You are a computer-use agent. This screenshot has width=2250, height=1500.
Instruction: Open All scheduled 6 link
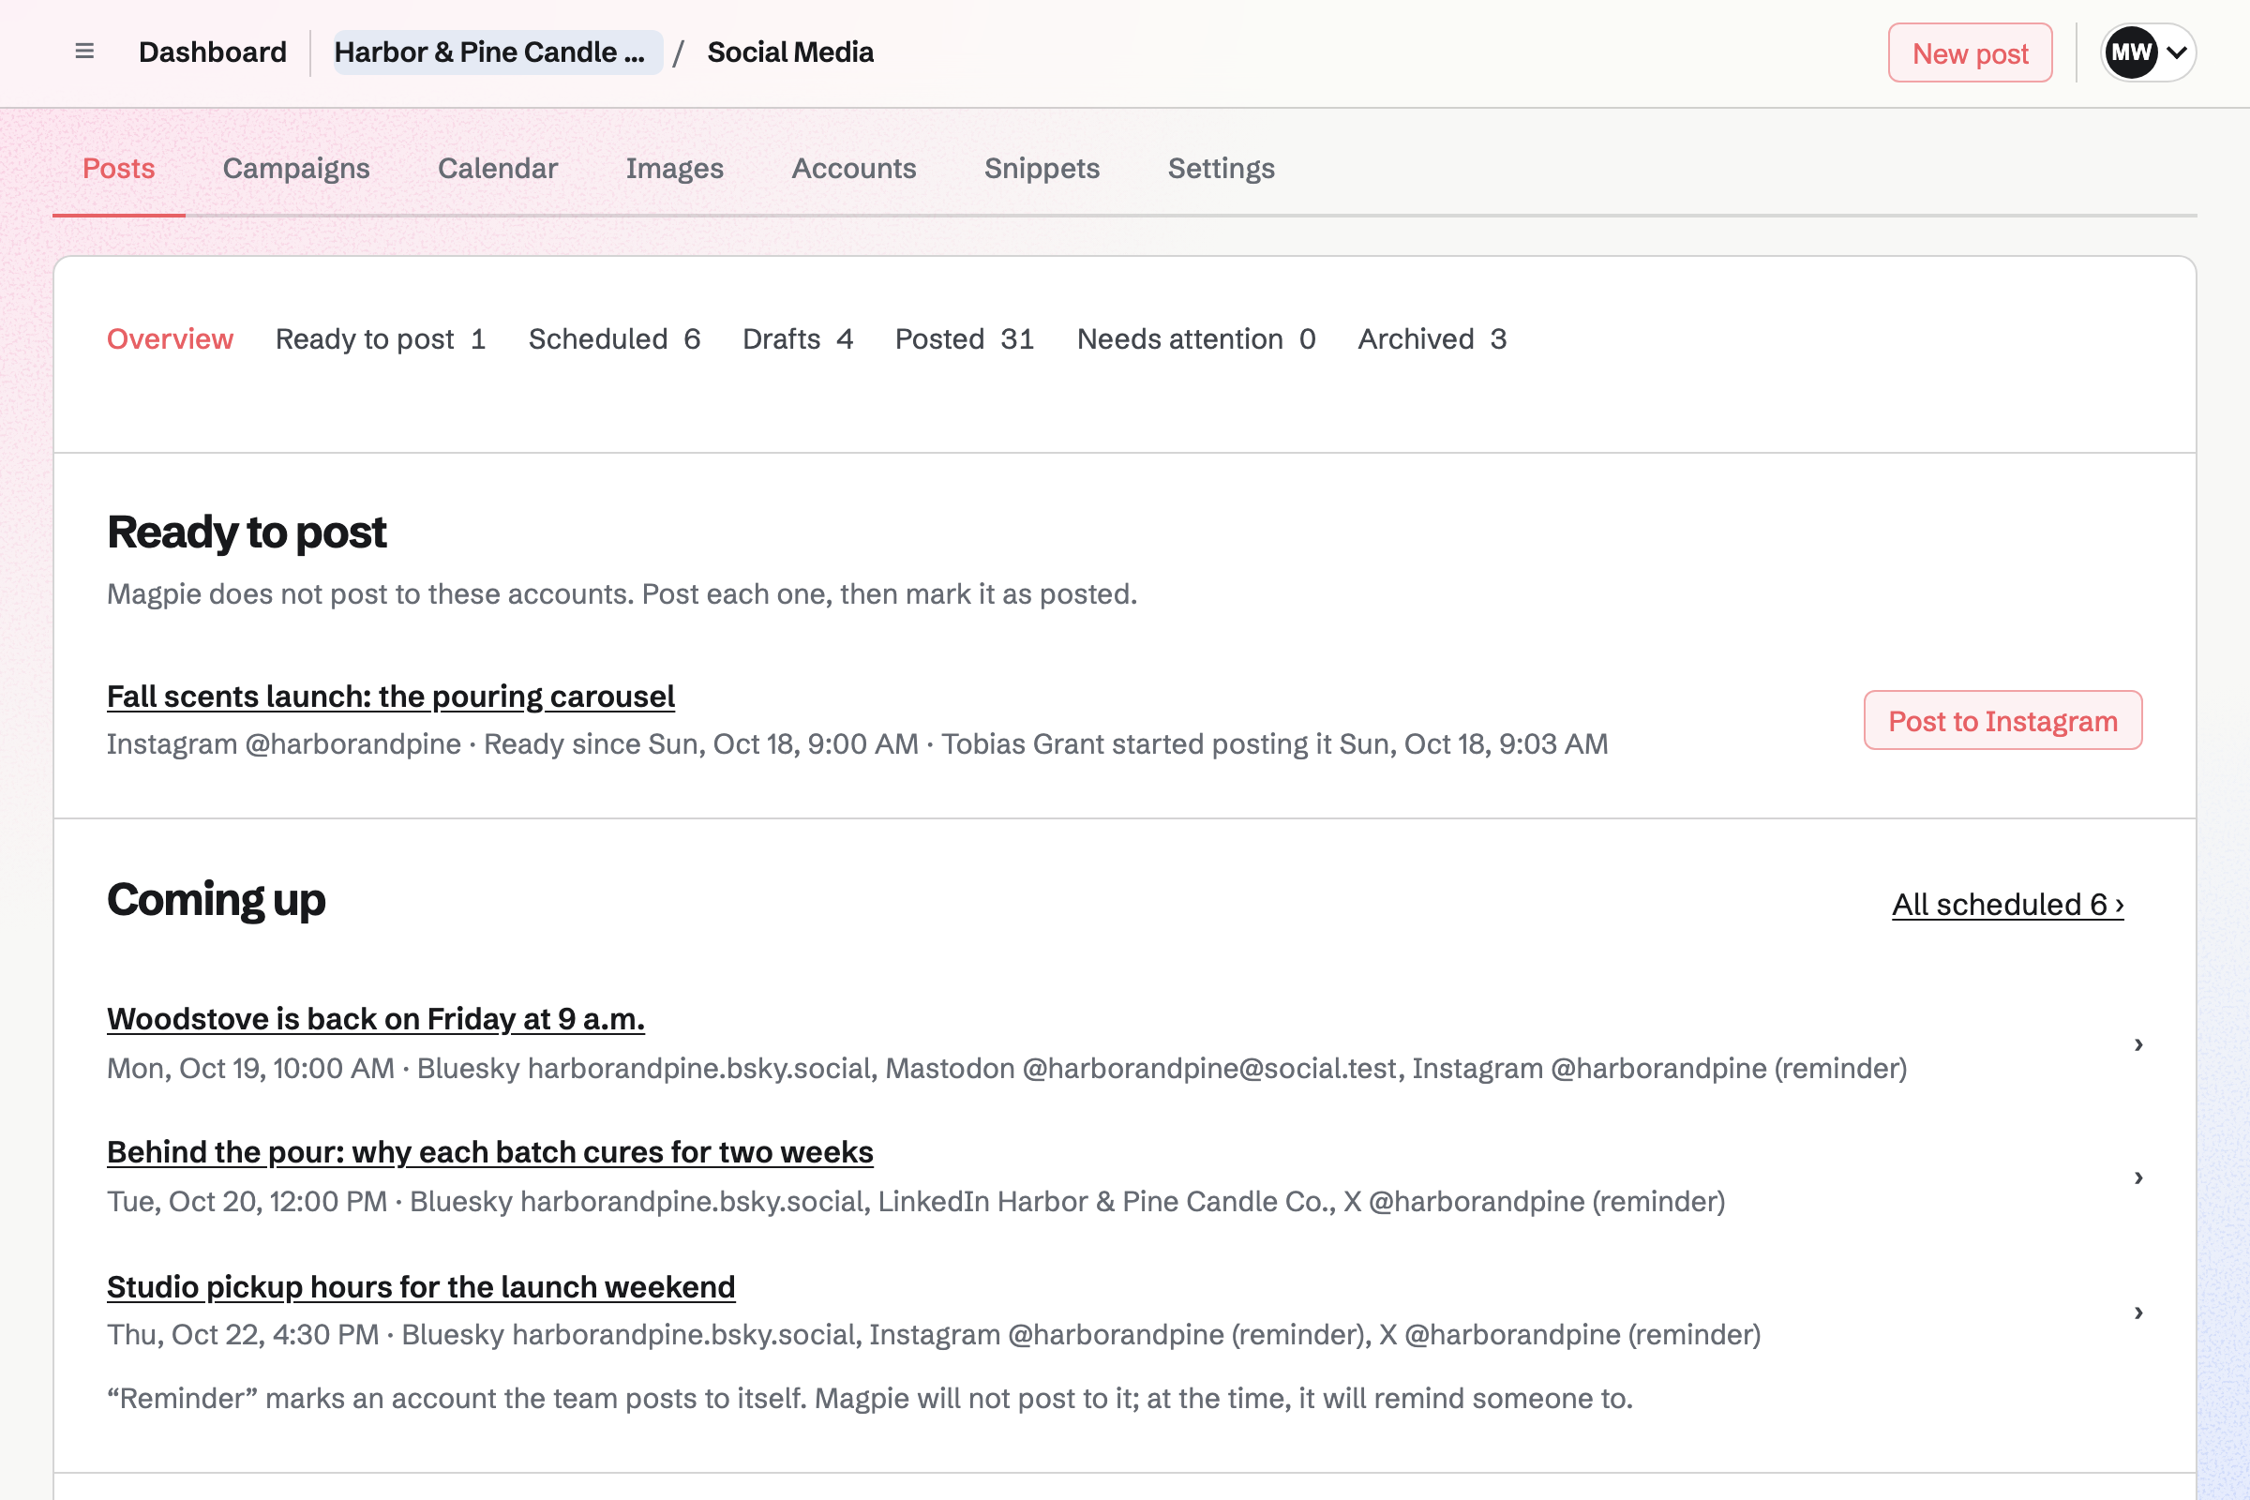2007,904
